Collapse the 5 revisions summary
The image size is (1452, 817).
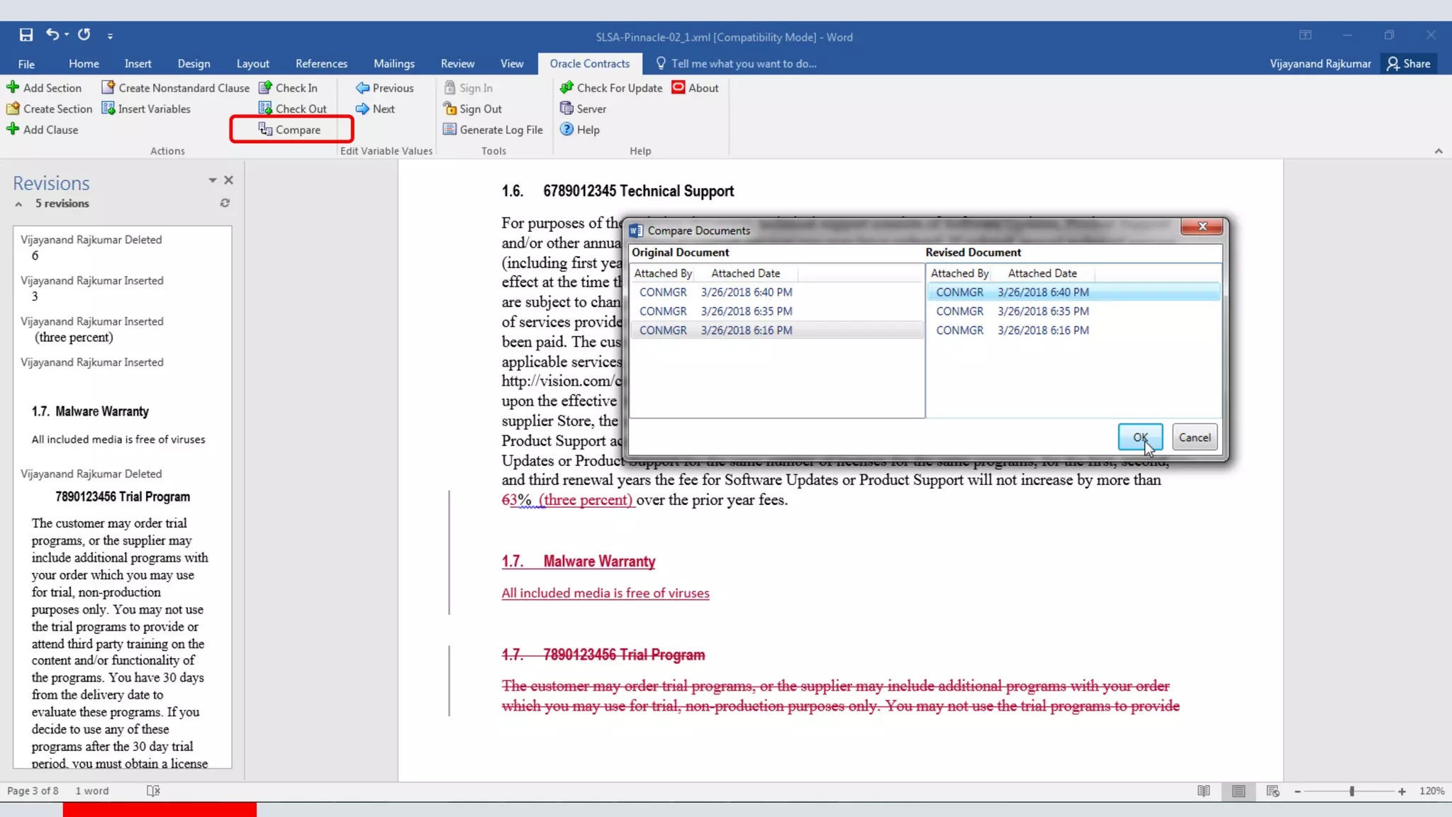(x=18, y=204)
